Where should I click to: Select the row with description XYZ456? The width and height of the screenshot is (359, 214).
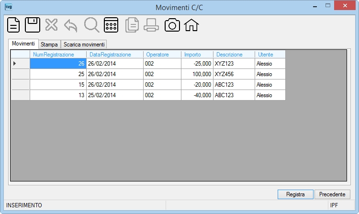point(148,74)
